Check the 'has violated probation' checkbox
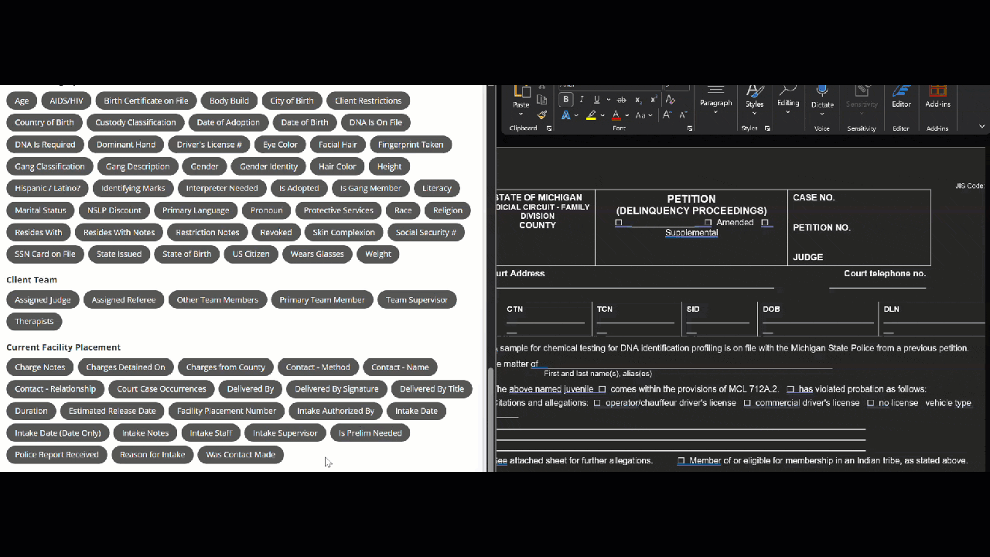Viewport: 990px width, 557px height. coord(790,389)
